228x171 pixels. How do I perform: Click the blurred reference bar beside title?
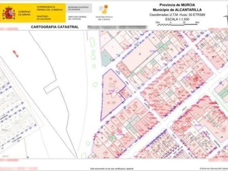117,27
